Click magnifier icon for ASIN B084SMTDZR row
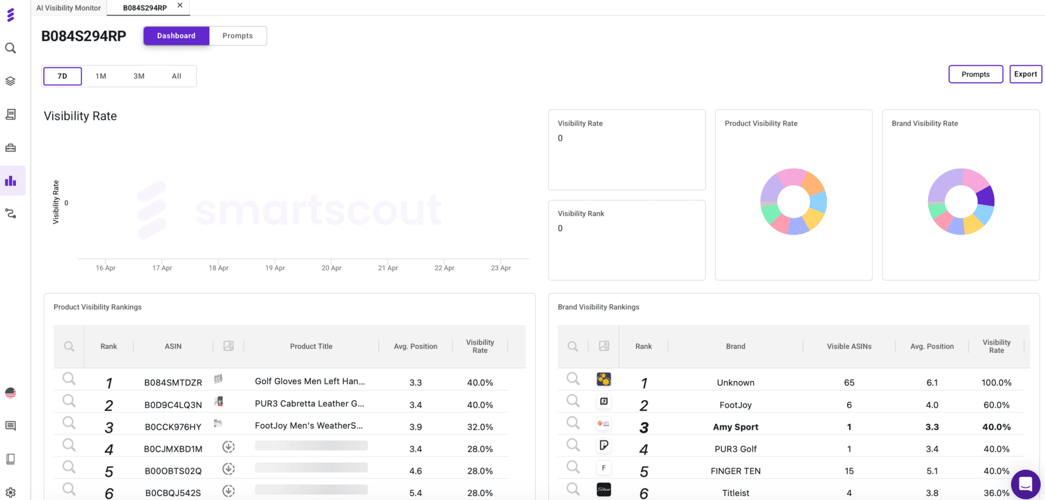 [69, 379]
